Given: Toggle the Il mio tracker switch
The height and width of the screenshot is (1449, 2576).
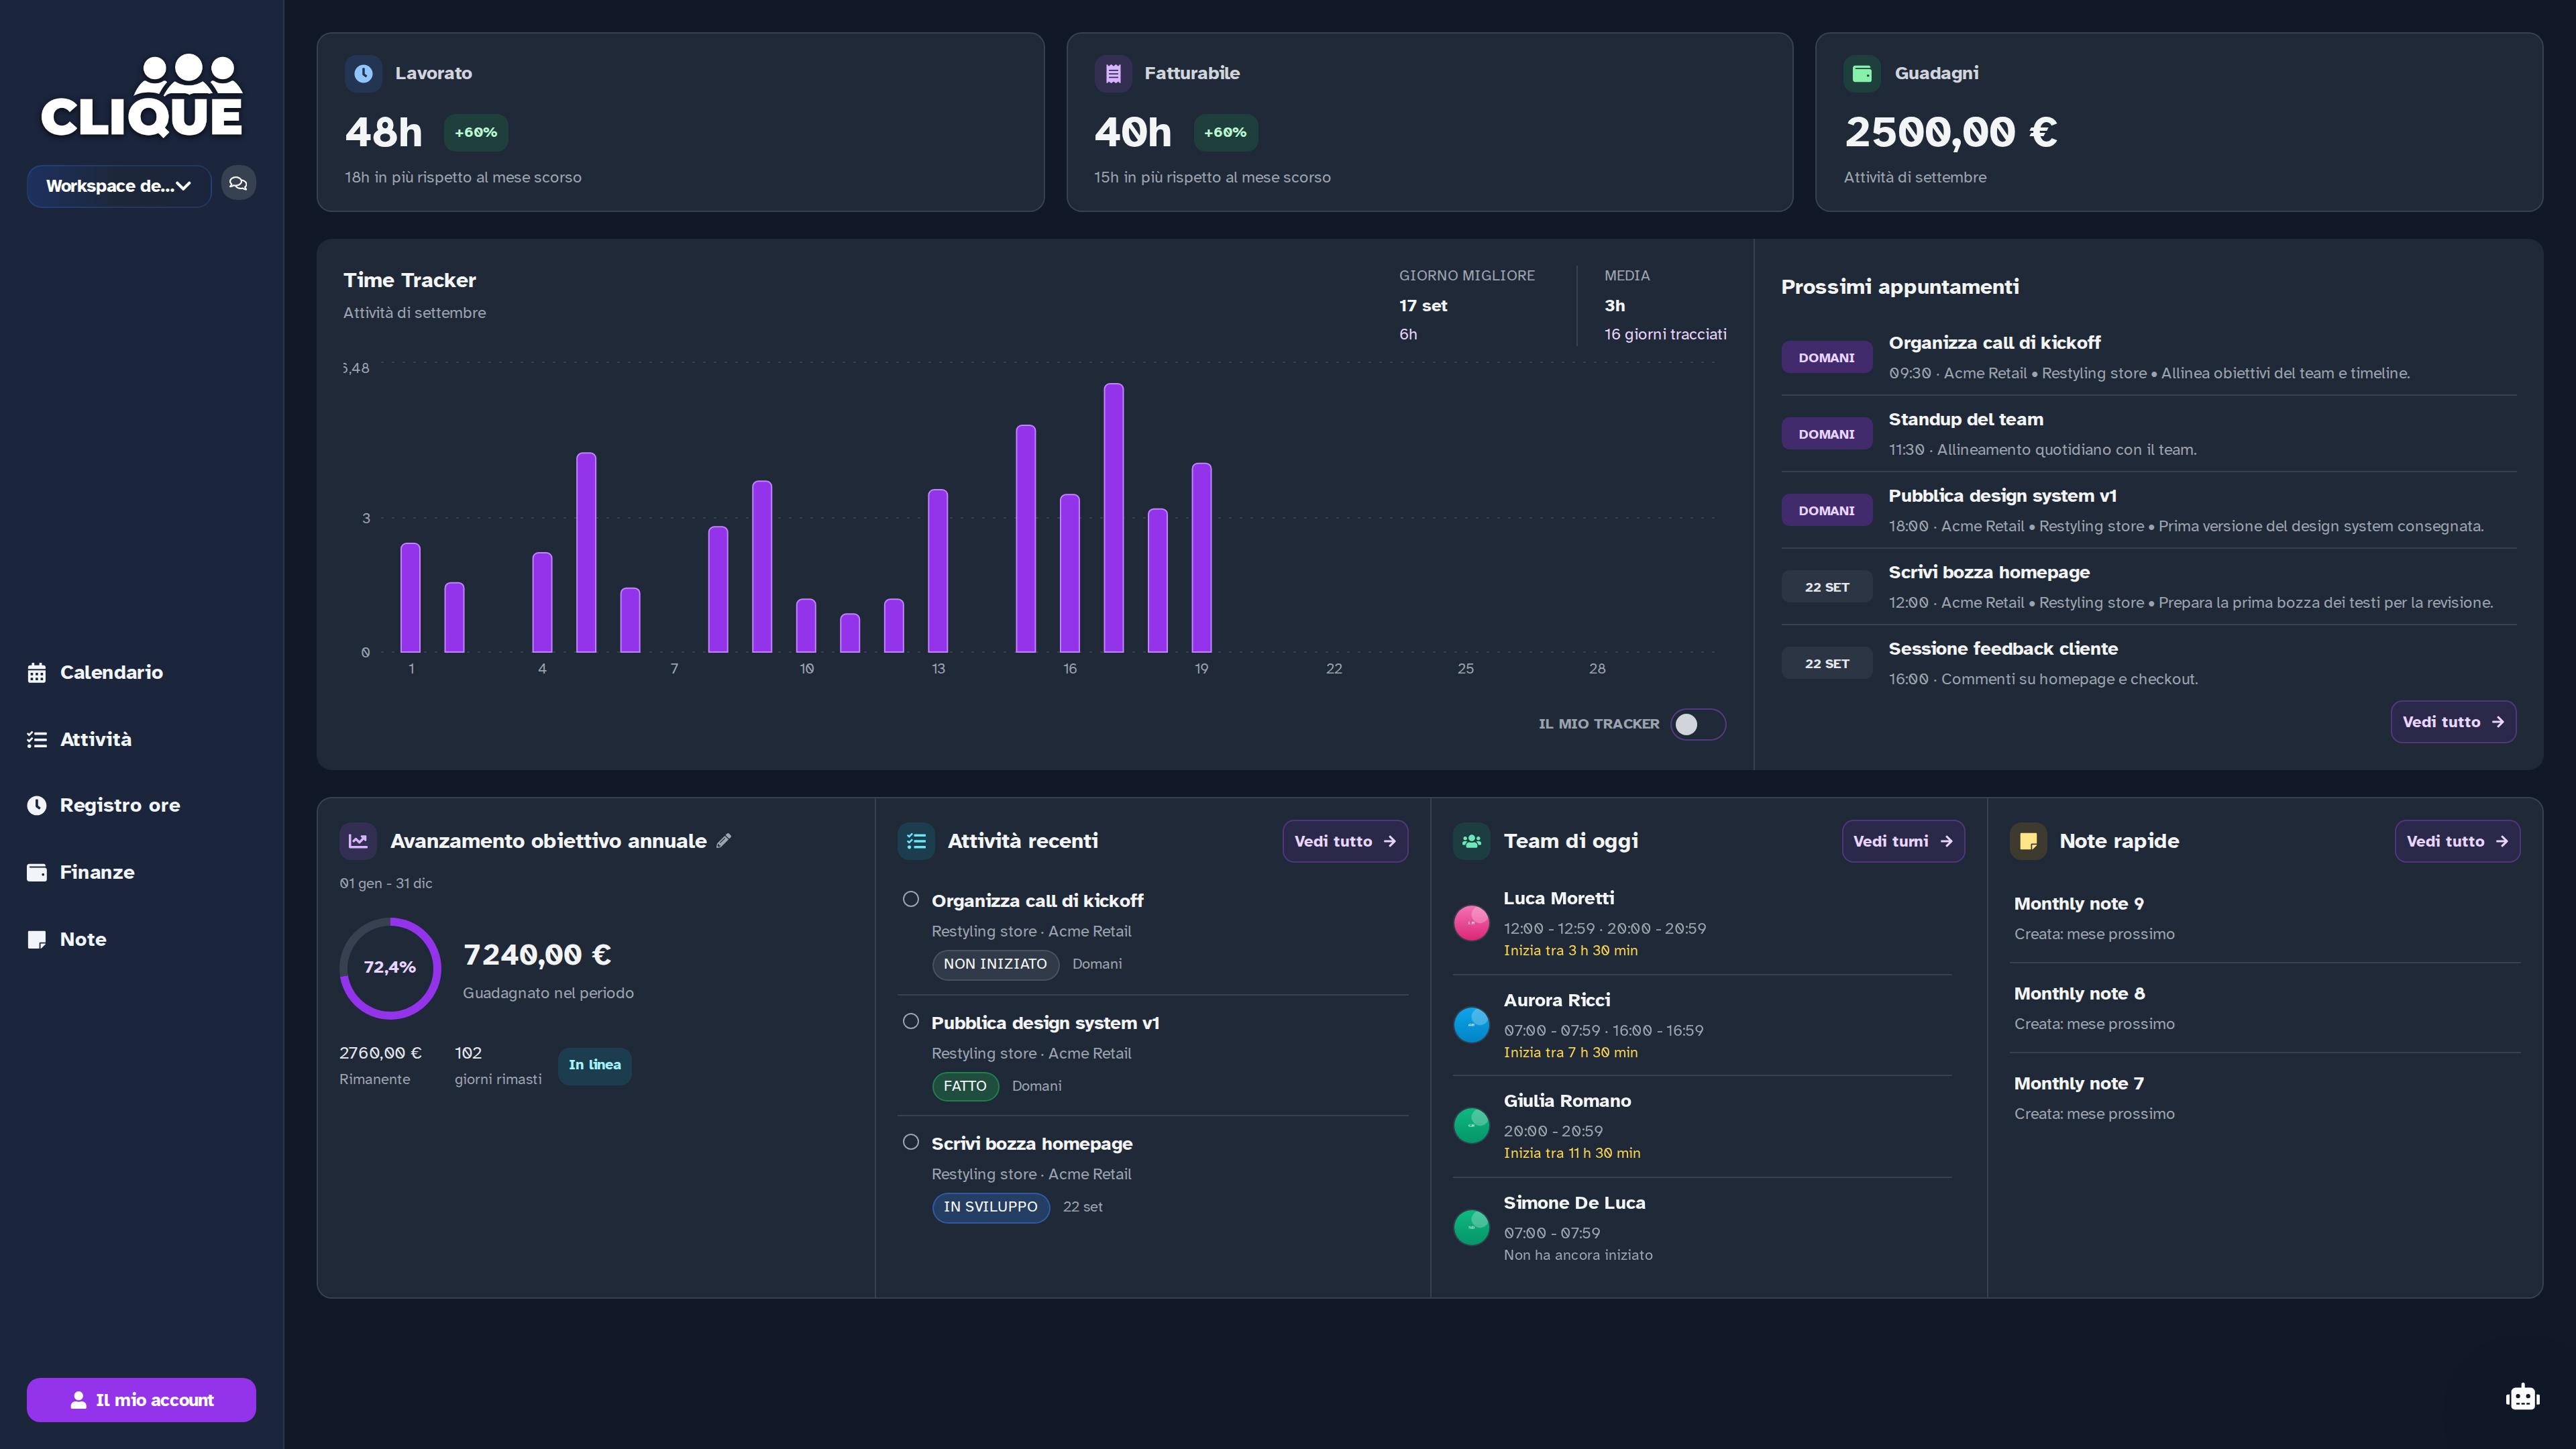Looking at the screenshot, I should tap(1698, 724).
